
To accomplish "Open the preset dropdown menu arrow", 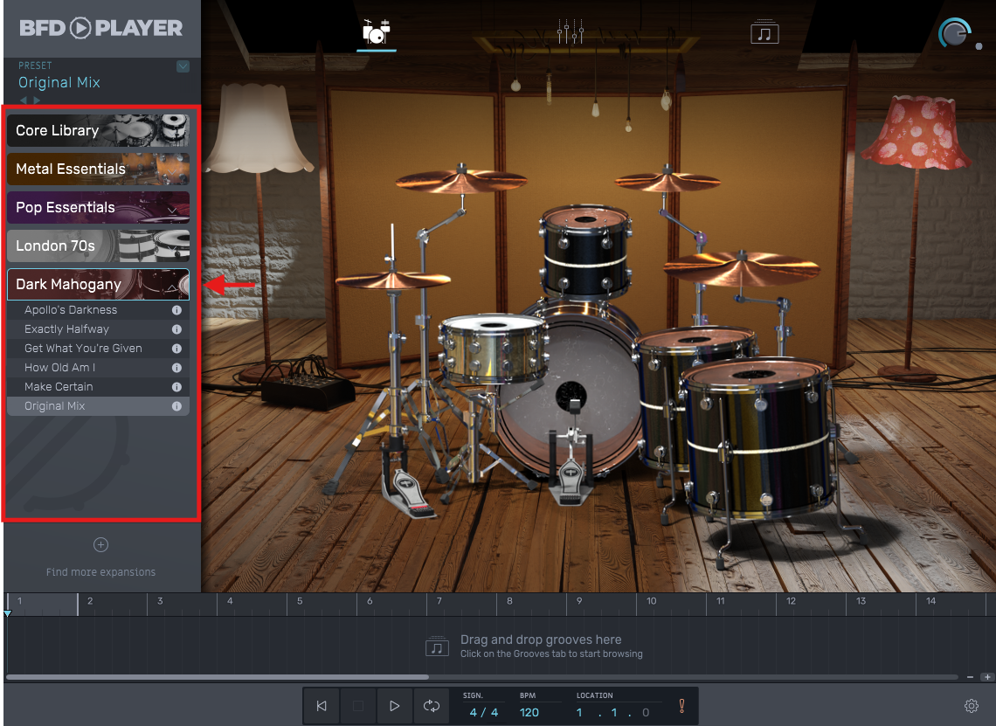I will pyautogui.click(x=183, y=66).
